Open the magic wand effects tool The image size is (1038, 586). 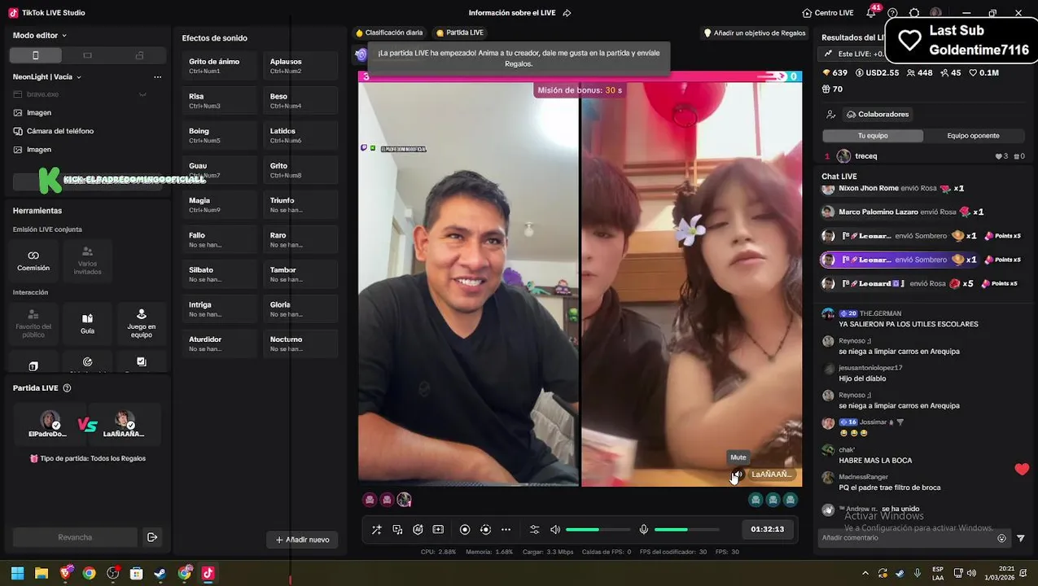pos(376,529)
